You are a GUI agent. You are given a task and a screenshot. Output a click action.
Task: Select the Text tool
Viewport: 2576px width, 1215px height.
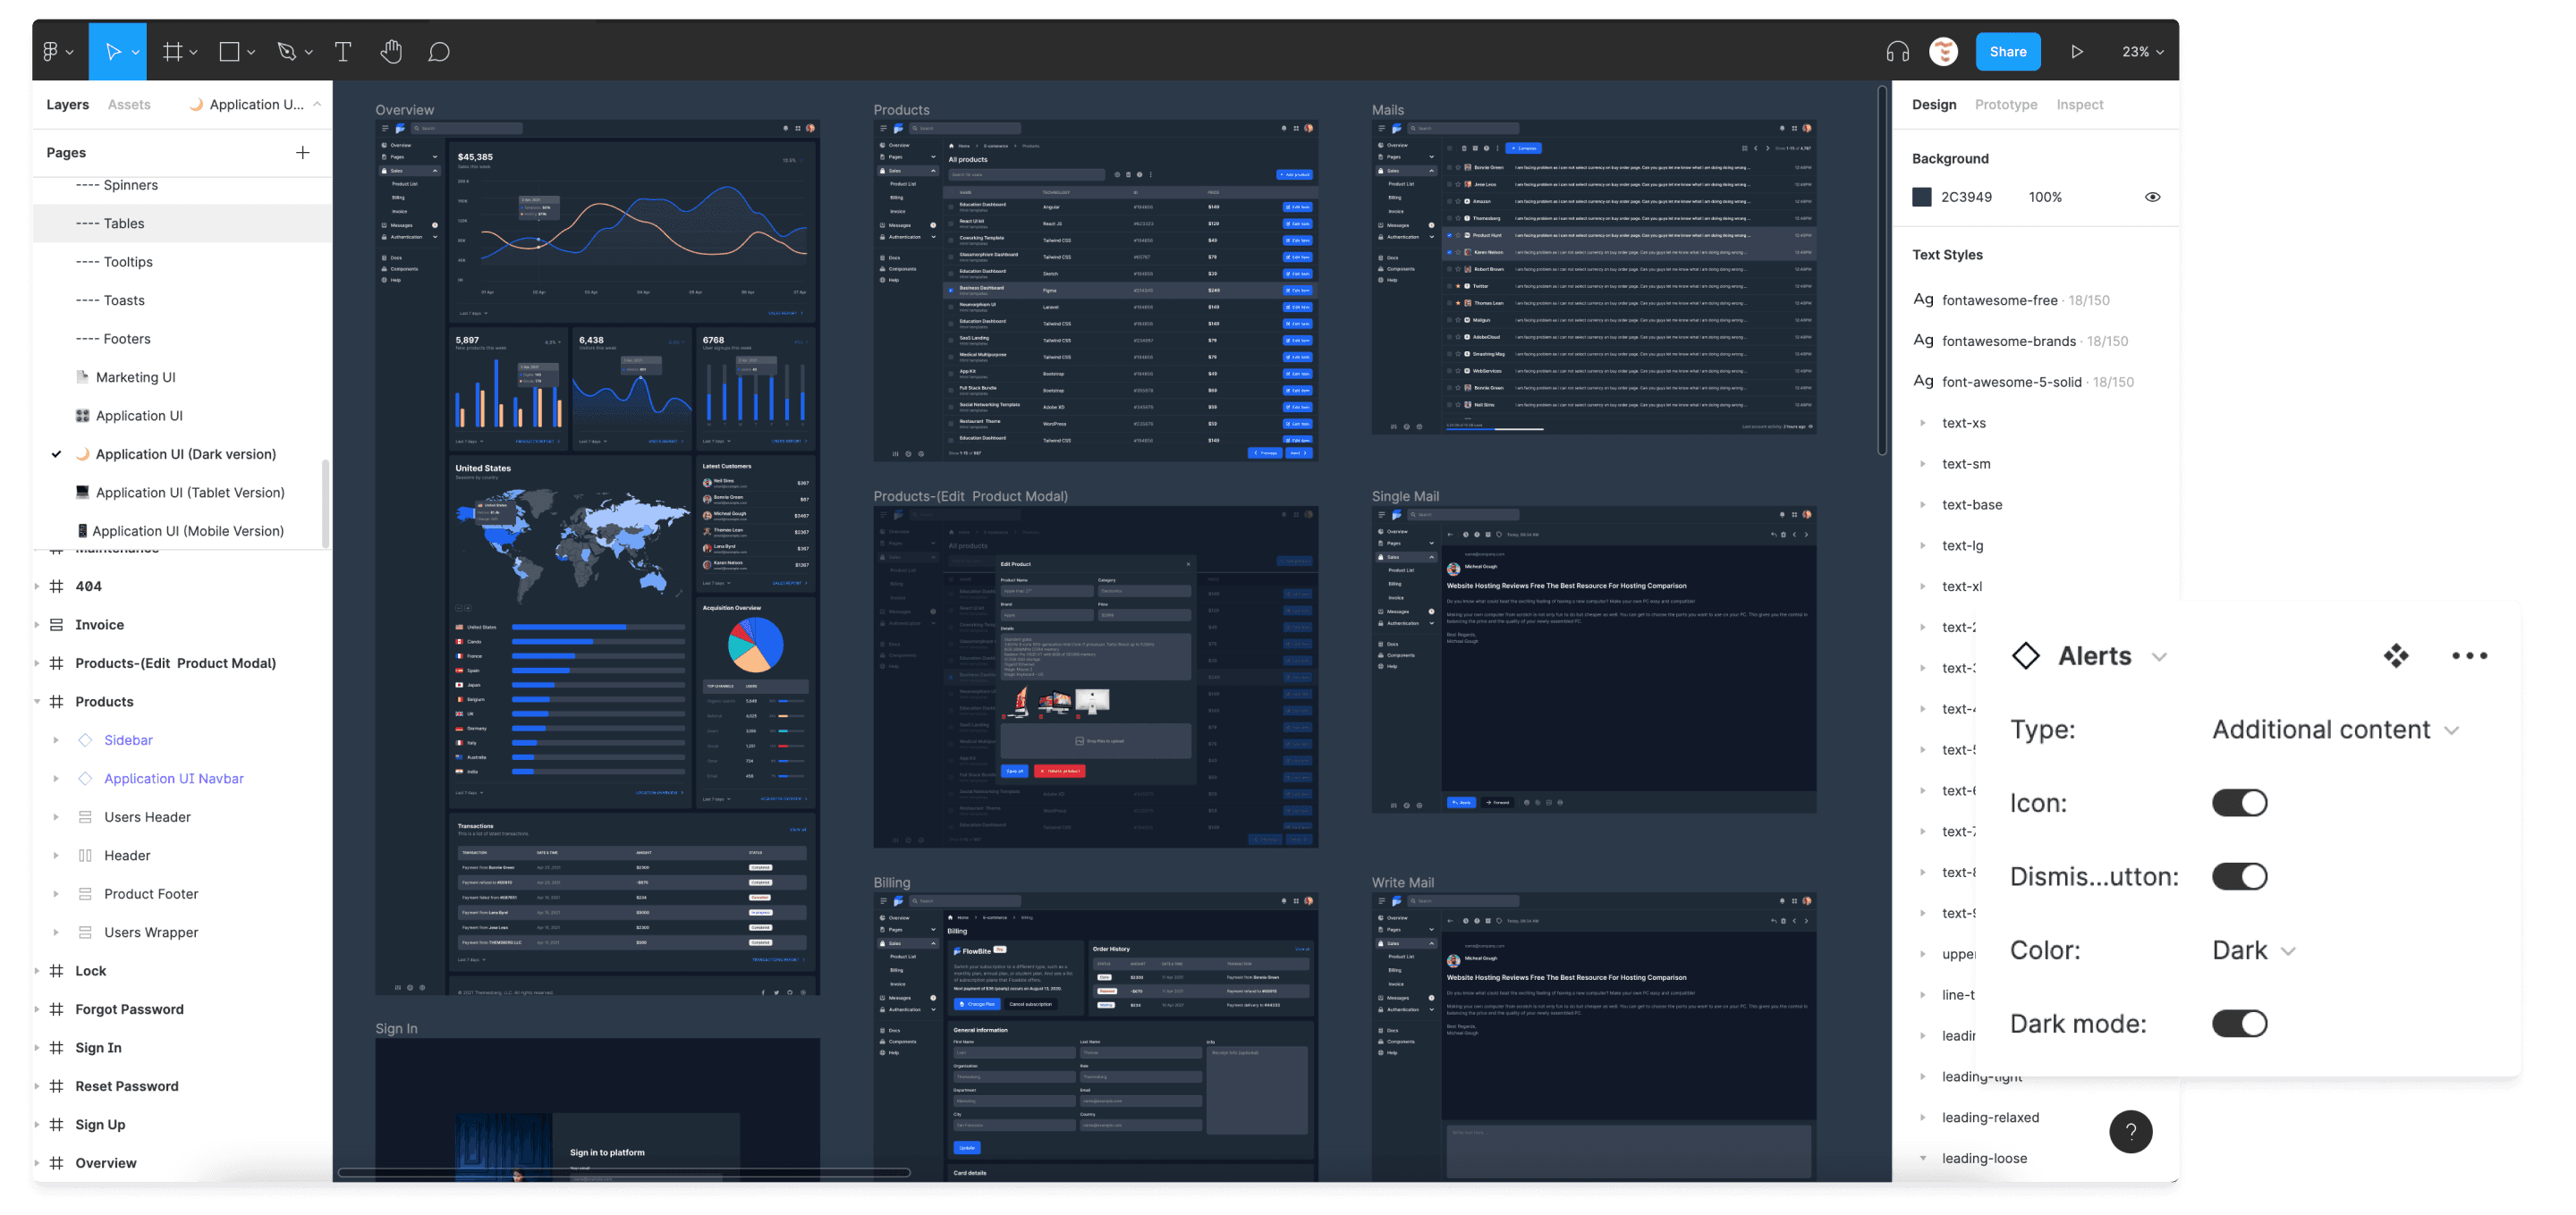[x=343, y=51]
